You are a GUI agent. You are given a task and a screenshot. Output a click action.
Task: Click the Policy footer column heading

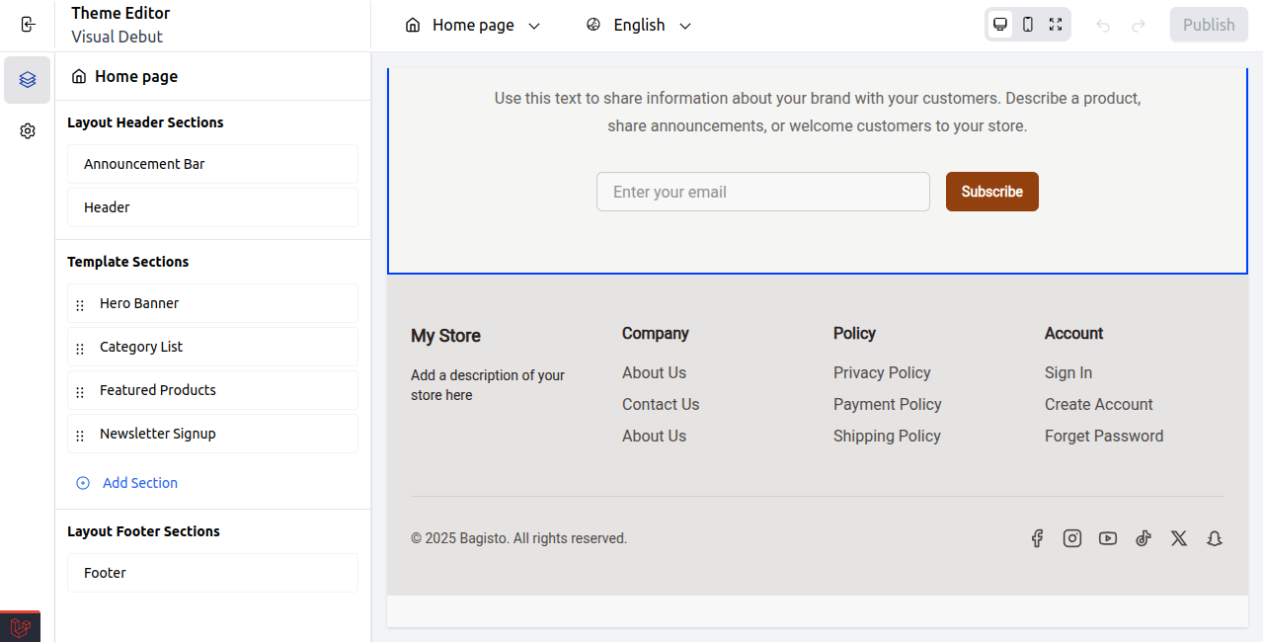coord(854,333)
